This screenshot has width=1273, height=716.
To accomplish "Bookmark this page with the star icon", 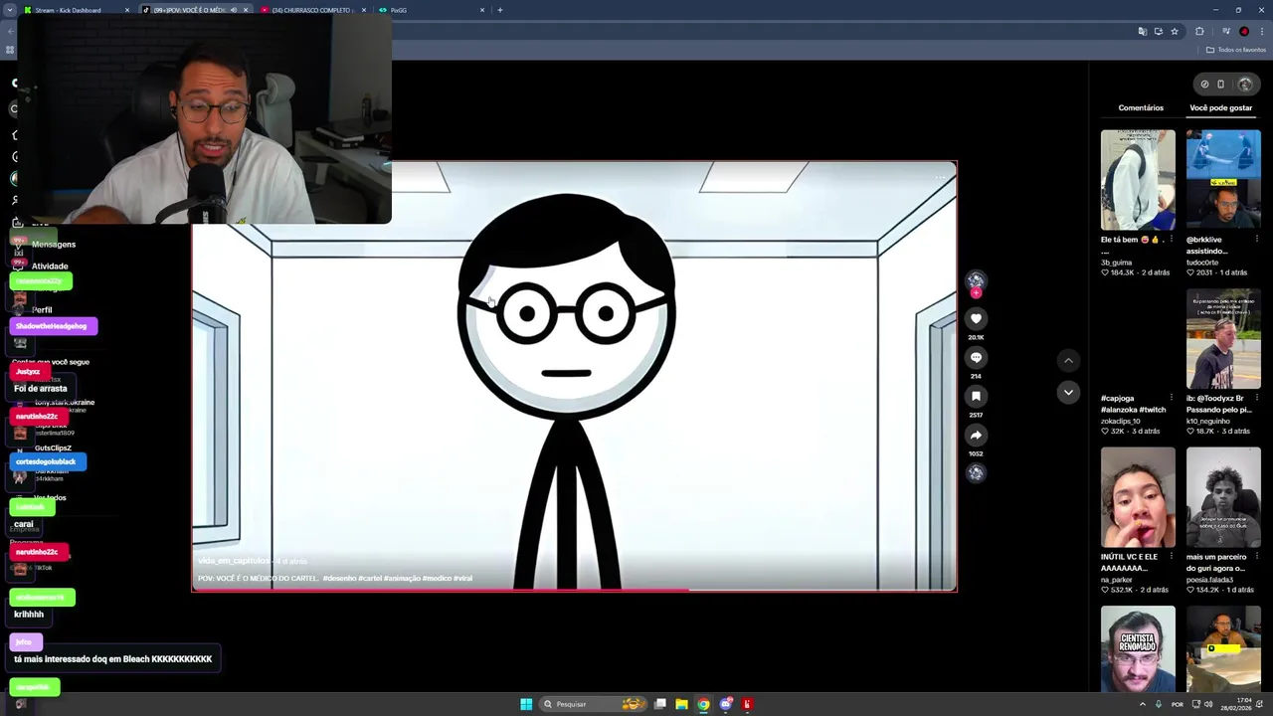I will point(1175,31).
